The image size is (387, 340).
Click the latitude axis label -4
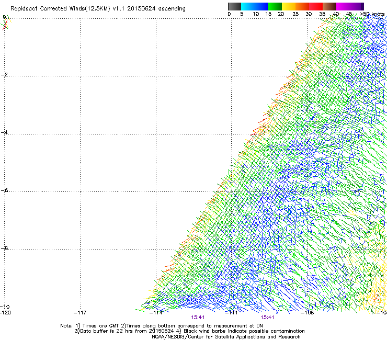point(5,132)
